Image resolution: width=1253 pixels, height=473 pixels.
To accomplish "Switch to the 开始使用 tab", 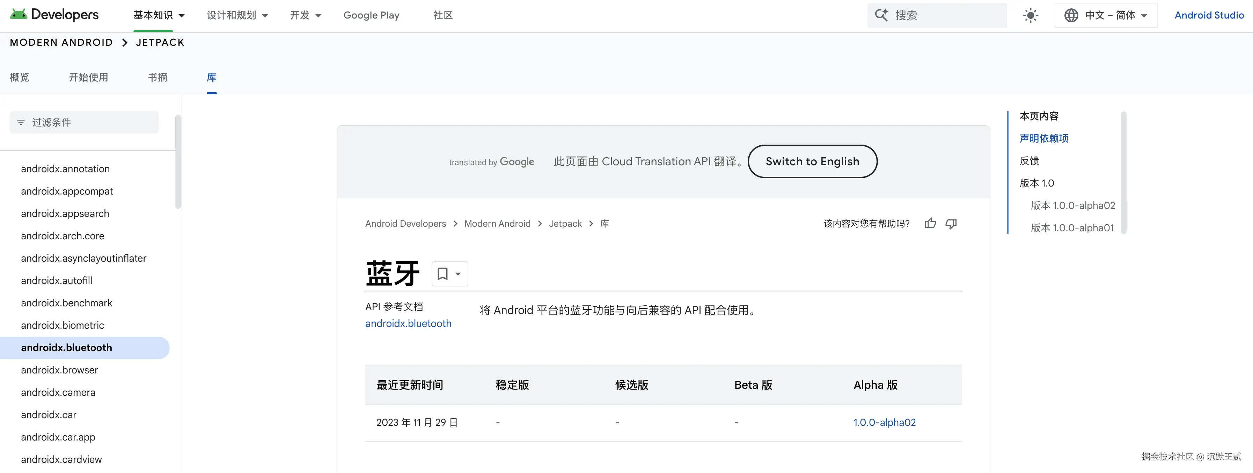I will [89, 77].
